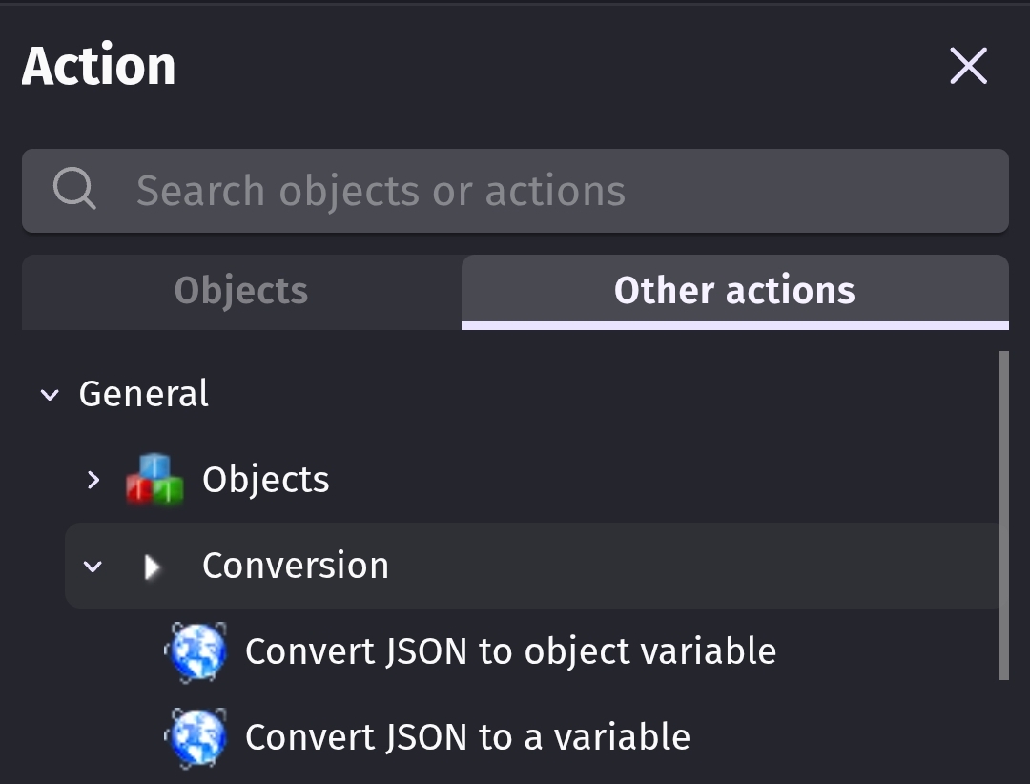Select the Conversion category label
Screen dimensions: 1030x784
click(295, 566)
